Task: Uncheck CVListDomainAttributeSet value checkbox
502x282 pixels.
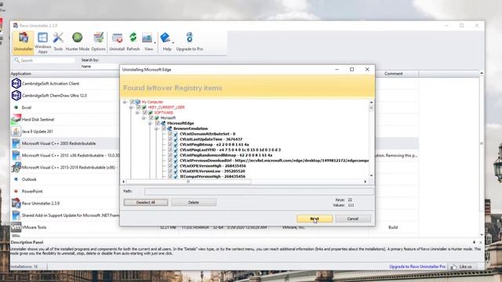Action: point(170,134)
